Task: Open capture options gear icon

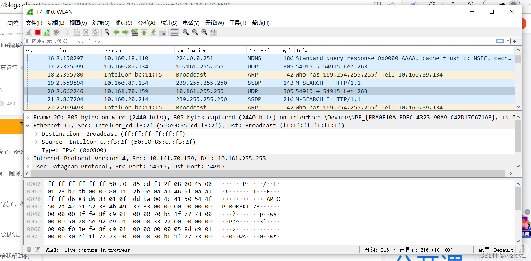Action: point(56,32)
